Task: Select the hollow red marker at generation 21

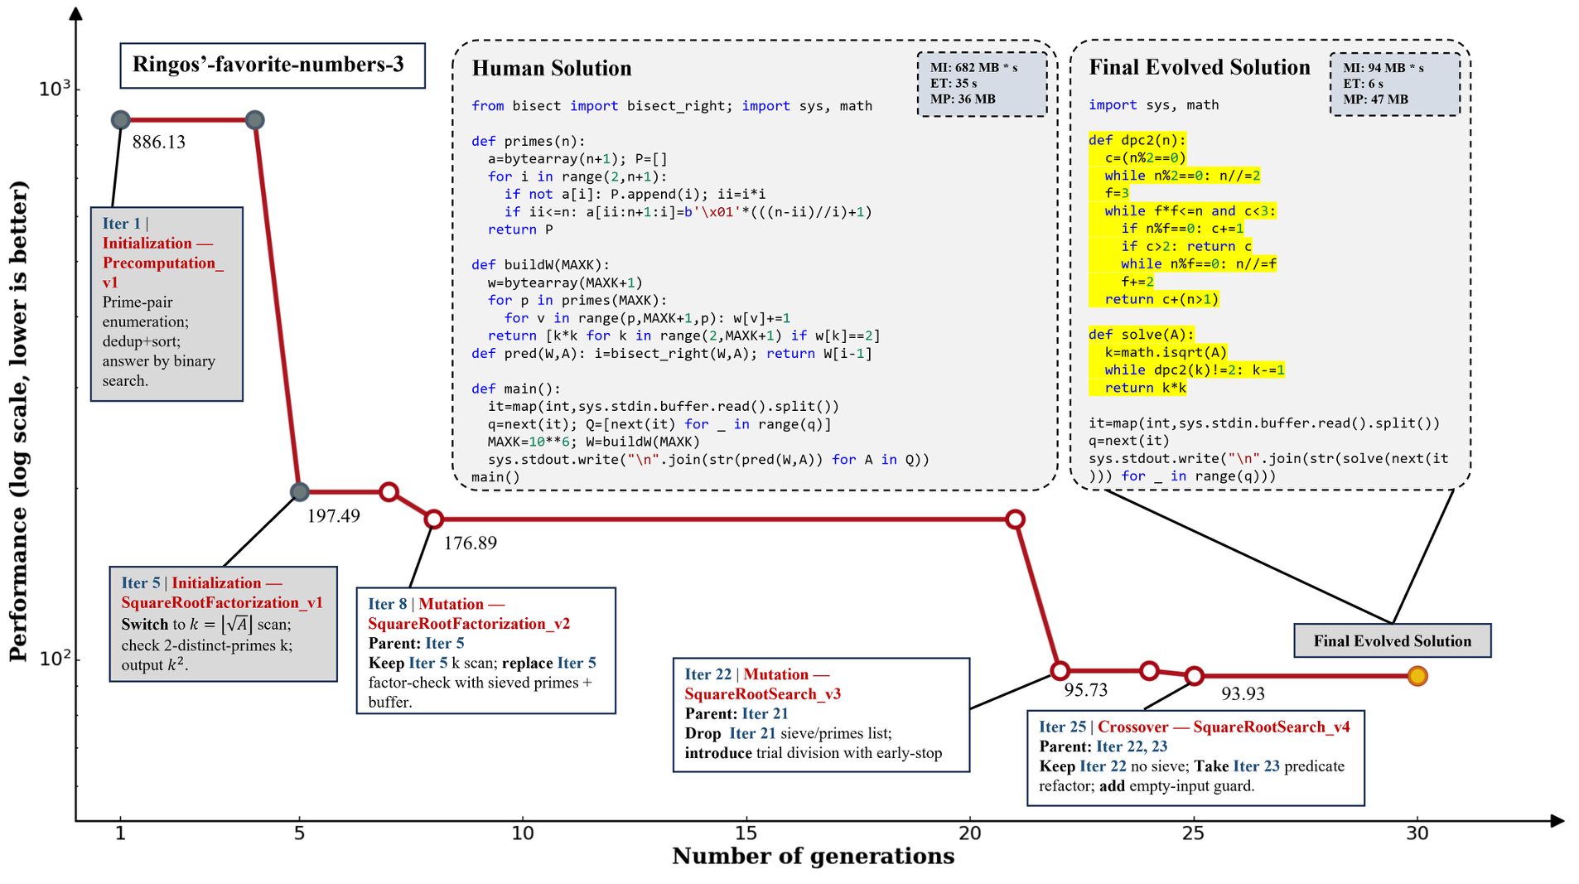Action: 1015,519
